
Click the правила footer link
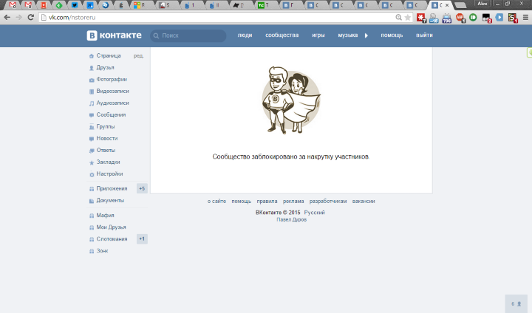(x=267, y=202)
